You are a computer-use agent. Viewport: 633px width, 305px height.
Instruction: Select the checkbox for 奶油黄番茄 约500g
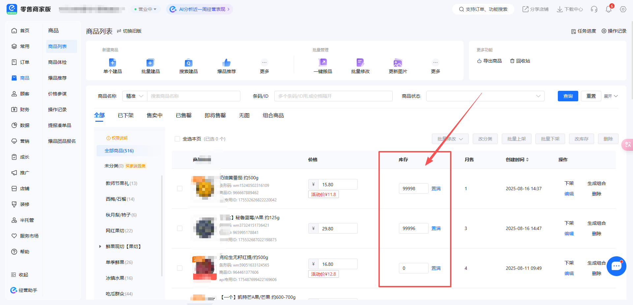pos(180,189)
